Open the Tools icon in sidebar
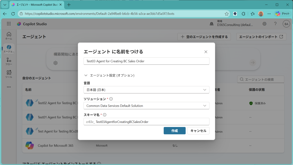Viewport: 293px width, 165px height. (x=9, y=74)
